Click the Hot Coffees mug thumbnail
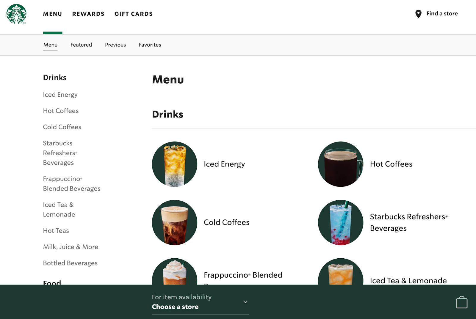The height and width of the screenshot is (319, 476). (341, 164)
